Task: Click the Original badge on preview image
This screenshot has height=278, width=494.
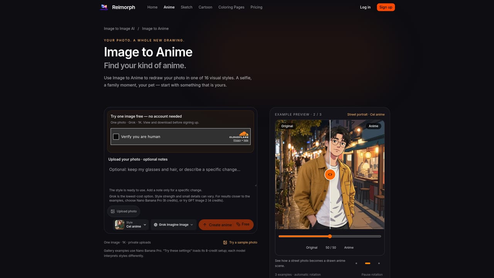Action: click(287, 126)
